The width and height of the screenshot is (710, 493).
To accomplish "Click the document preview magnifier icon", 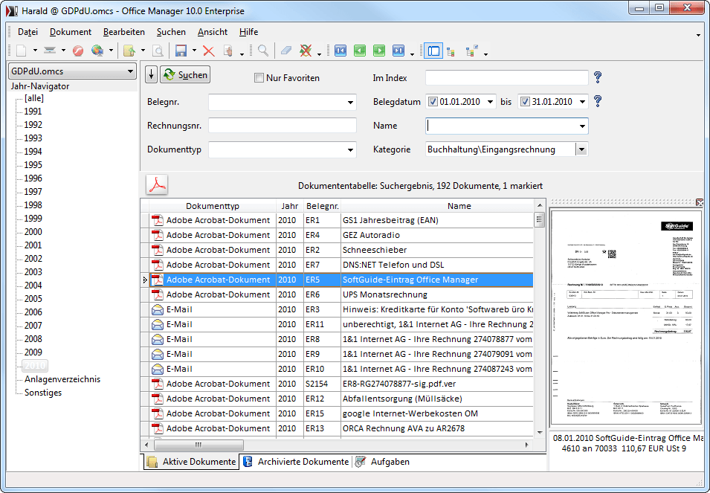I will coord(158,51).
